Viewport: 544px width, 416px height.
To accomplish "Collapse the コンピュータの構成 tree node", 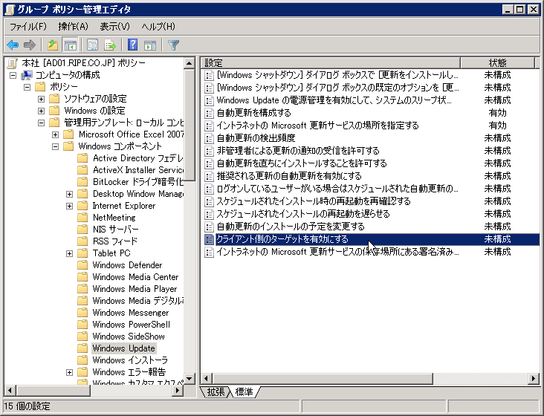I will (x=13, y=75).
